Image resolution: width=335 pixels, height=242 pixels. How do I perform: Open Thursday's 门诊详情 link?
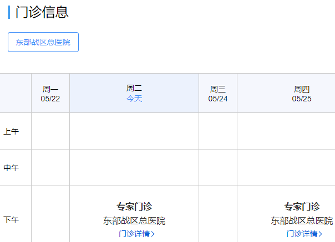click(x=302, y=234)
